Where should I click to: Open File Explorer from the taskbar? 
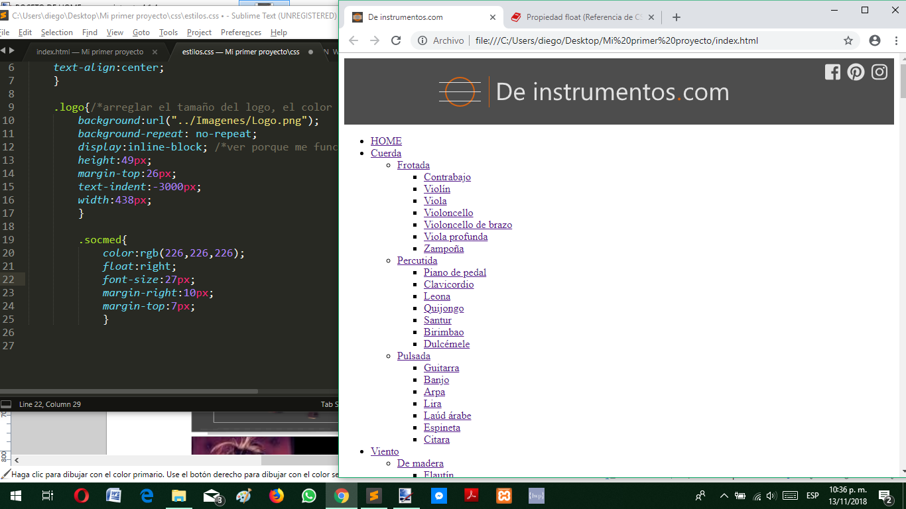coord(179,496)
